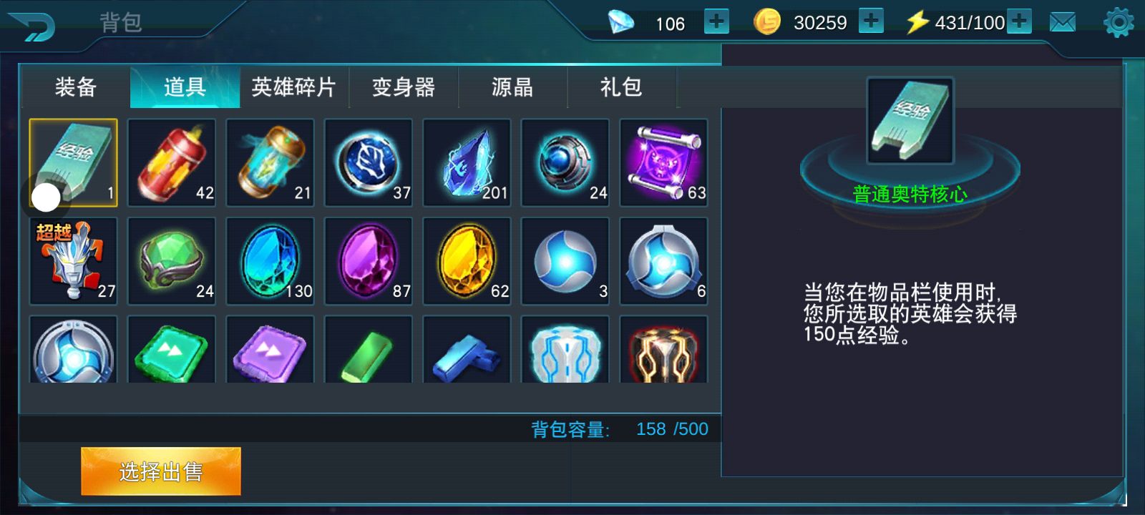
Task: Switch to the 英雄碎片 tab
Action: tap(294, 87)
